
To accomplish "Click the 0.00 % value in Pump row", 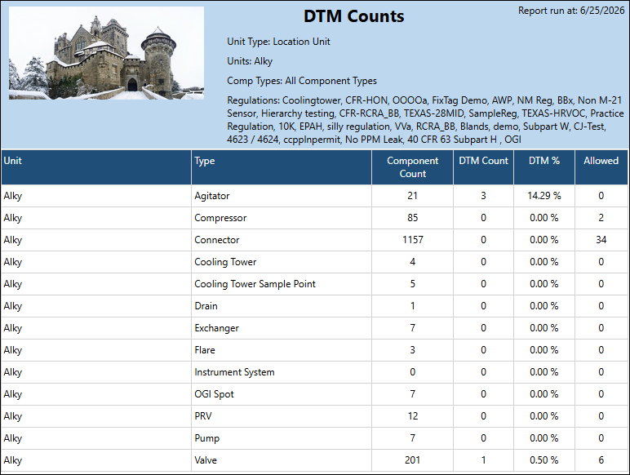I will [x=544, y=438].
